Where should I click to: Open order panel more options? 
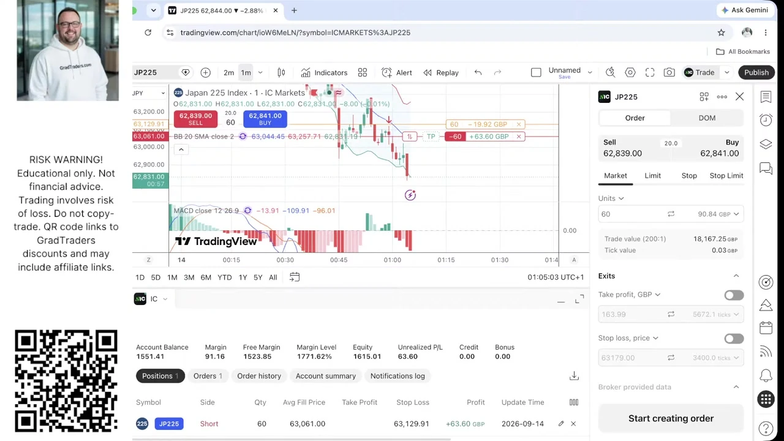tap(722, 97)
